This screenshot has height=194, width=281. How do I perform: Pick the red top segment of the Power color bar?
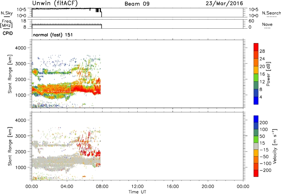(x=256, y=47)
